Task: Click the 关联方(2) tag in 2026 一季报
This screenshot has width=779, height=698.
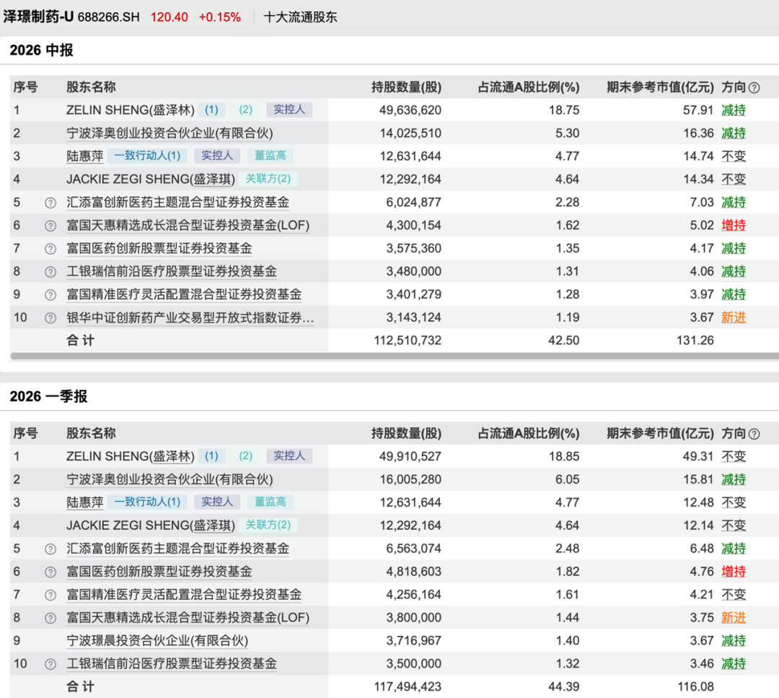Action: click(268, 525)
